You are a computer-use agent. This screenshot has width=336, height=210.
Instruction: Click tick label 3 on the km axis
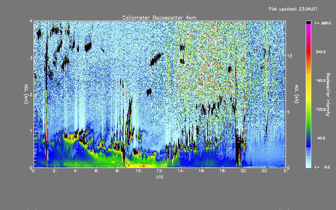(31, 58)
